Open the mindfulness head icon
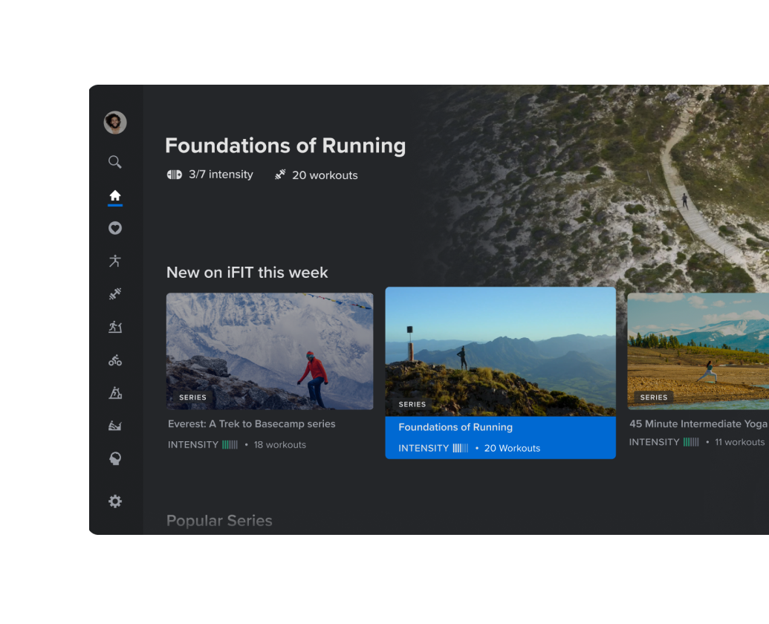Image resolution: width=769 pixels, height=624 pixels. tap(115, 459)
